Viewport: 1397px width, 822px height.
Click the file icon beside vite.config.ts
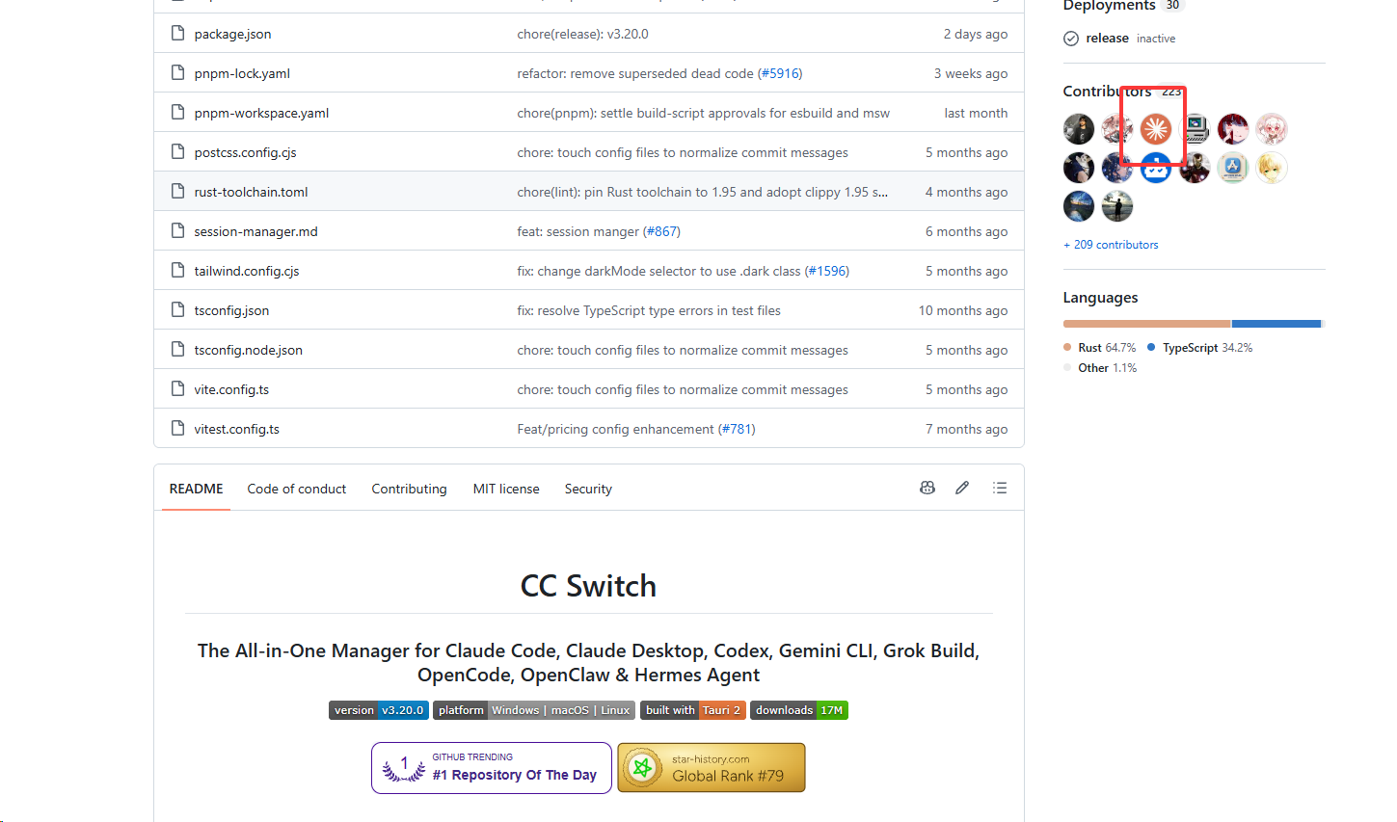(177, 389)
